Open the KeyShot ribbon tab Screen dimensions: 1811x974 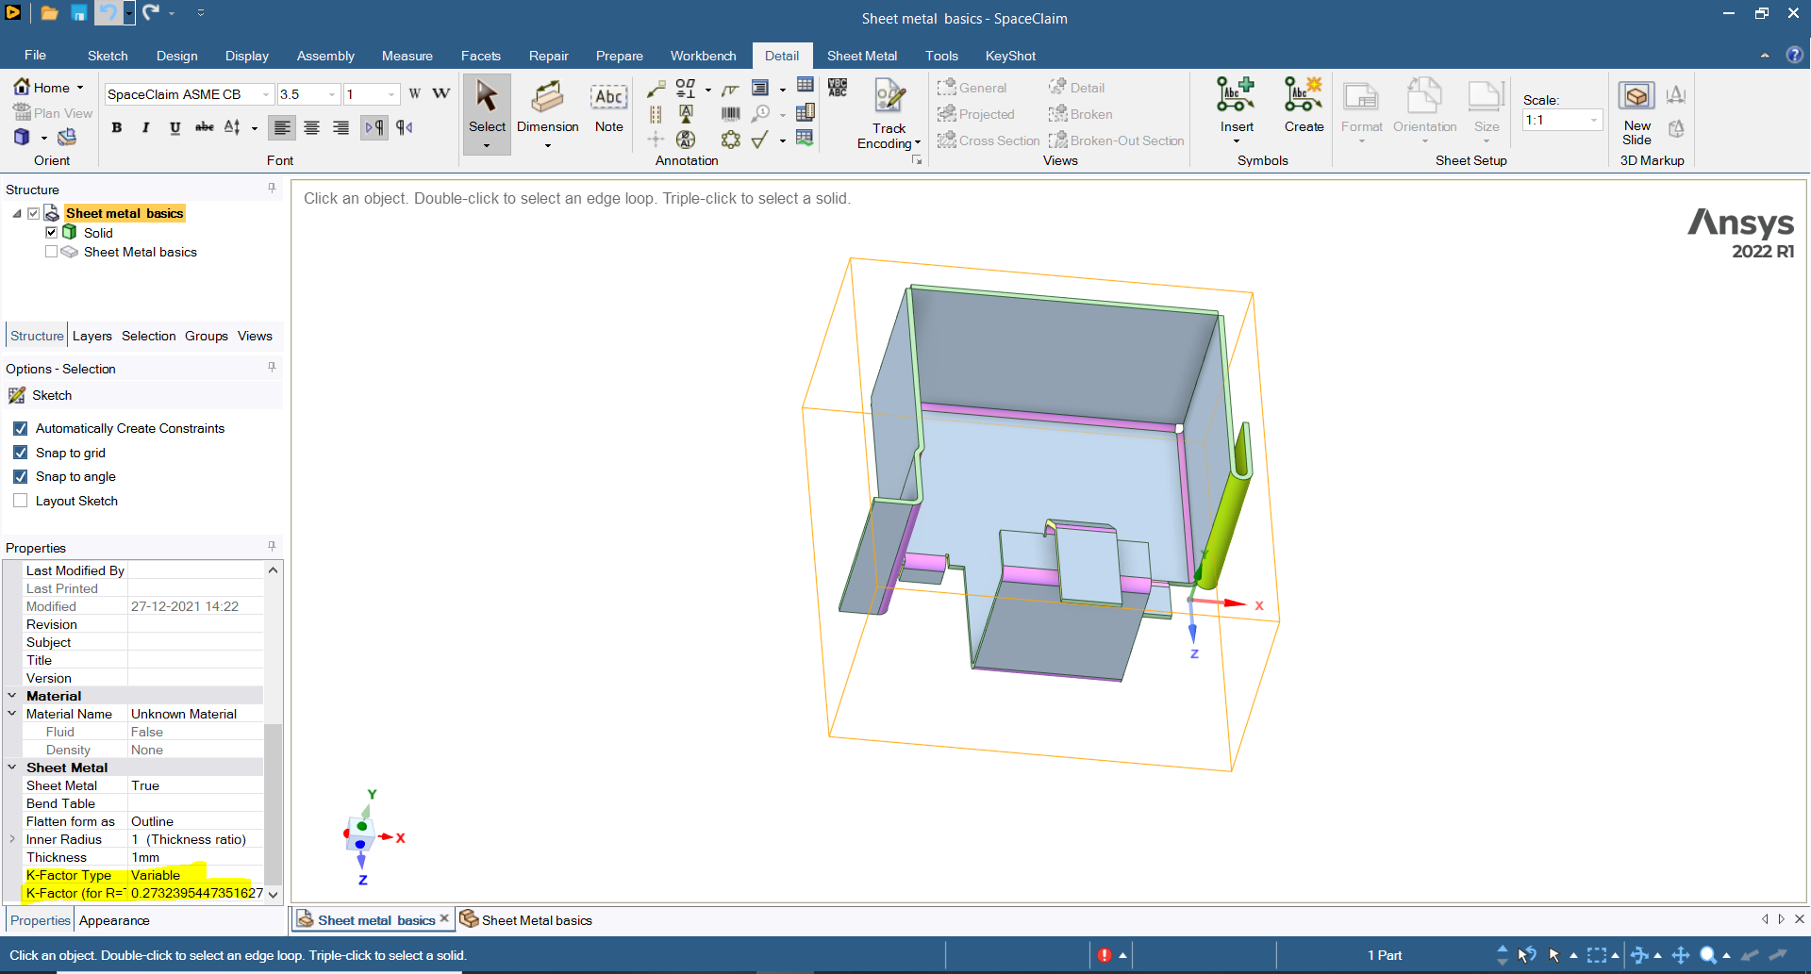[x=1010, y=56]
